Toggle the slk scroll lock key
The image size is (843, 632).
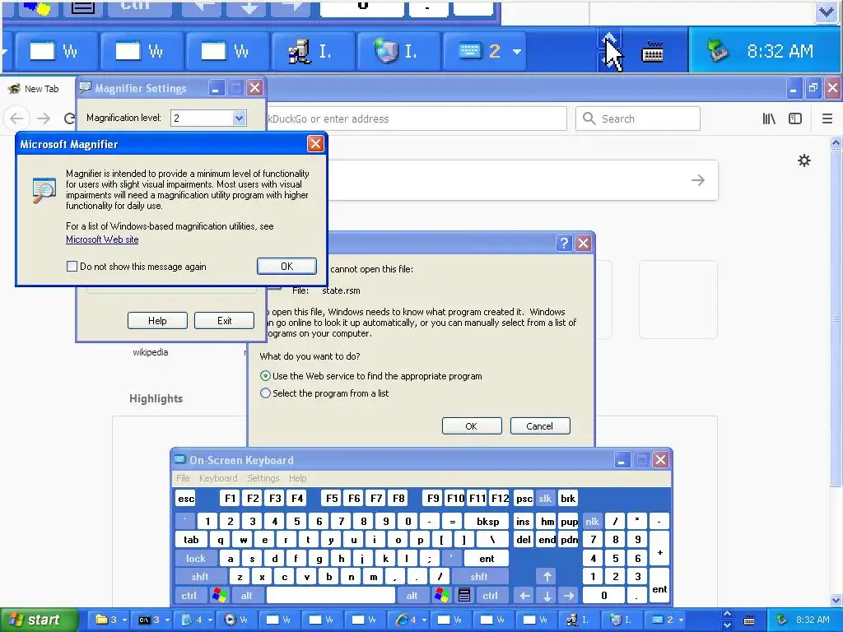pos(545,499)
